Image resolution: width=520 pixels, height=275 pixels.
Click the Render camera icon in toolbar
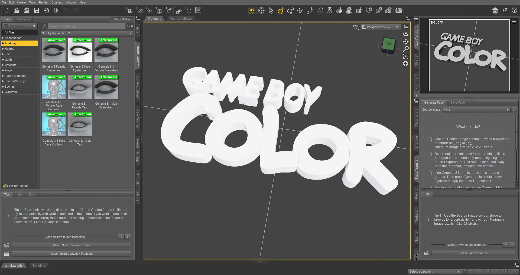[398, 11]
